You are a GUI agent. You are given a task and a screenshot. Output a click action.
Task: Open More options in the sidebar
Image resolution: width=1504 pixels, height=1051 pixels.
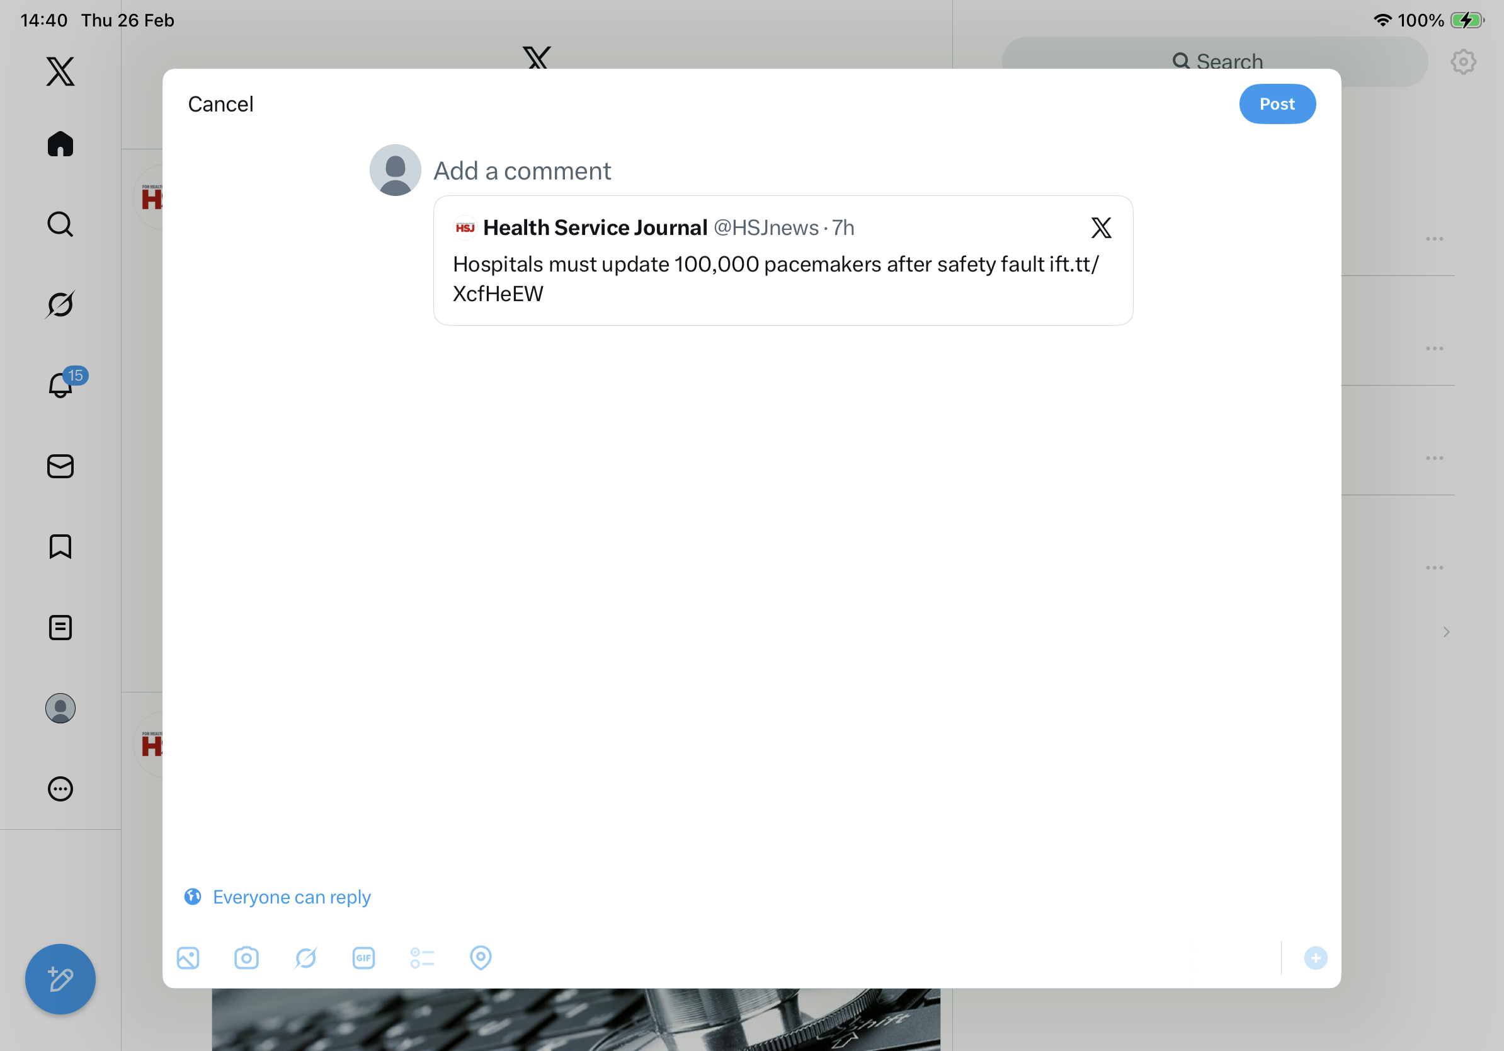(x=60, y=789)
